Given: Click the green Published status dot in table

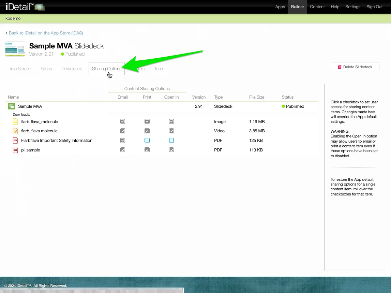Looking at the screenshot, I should (283, 106).
